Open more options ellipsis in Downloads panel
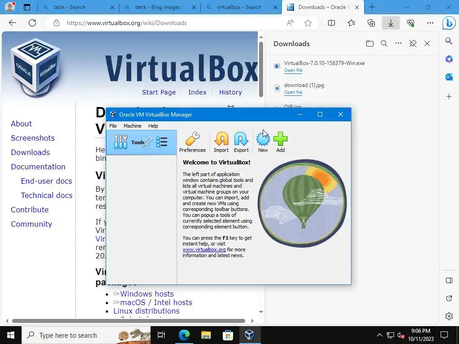Viewport: 459px width, 344px height. (398, 43)
